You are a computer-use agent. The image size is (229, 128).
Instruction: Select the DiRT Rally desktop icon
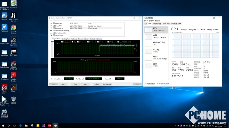(13, 52)
